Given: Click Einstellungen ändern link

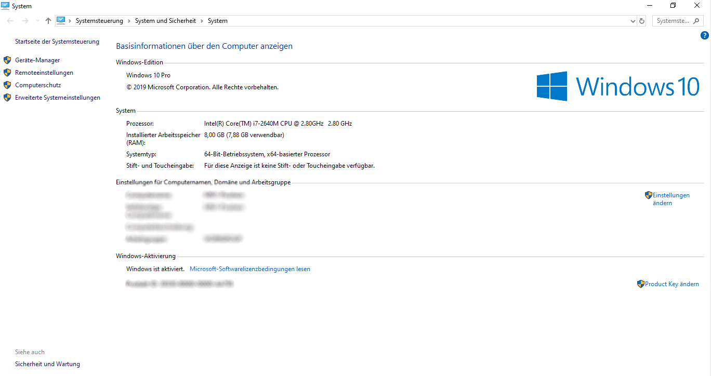Looking at the screenshot, I should 671,199.
